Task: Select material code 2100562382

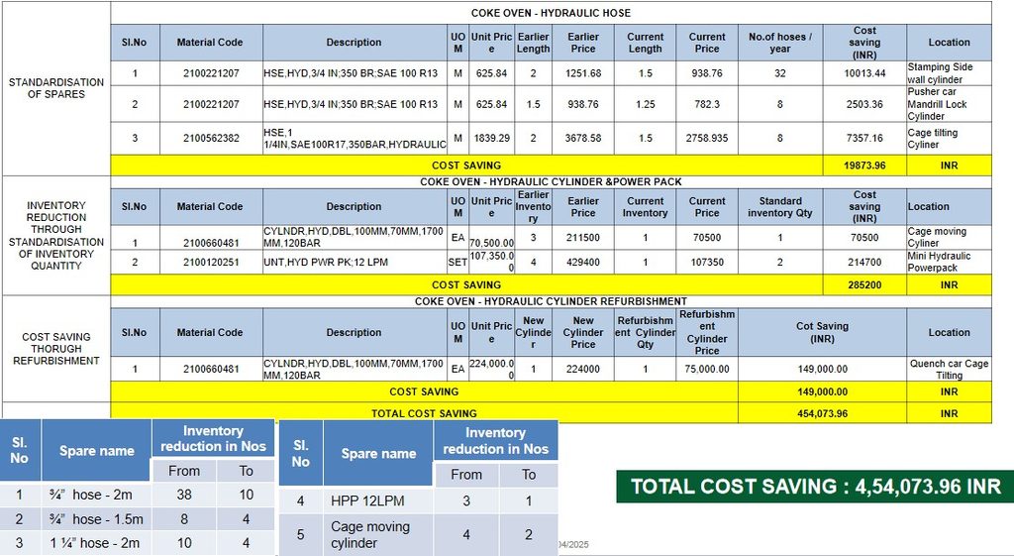Action: point(211,138)
